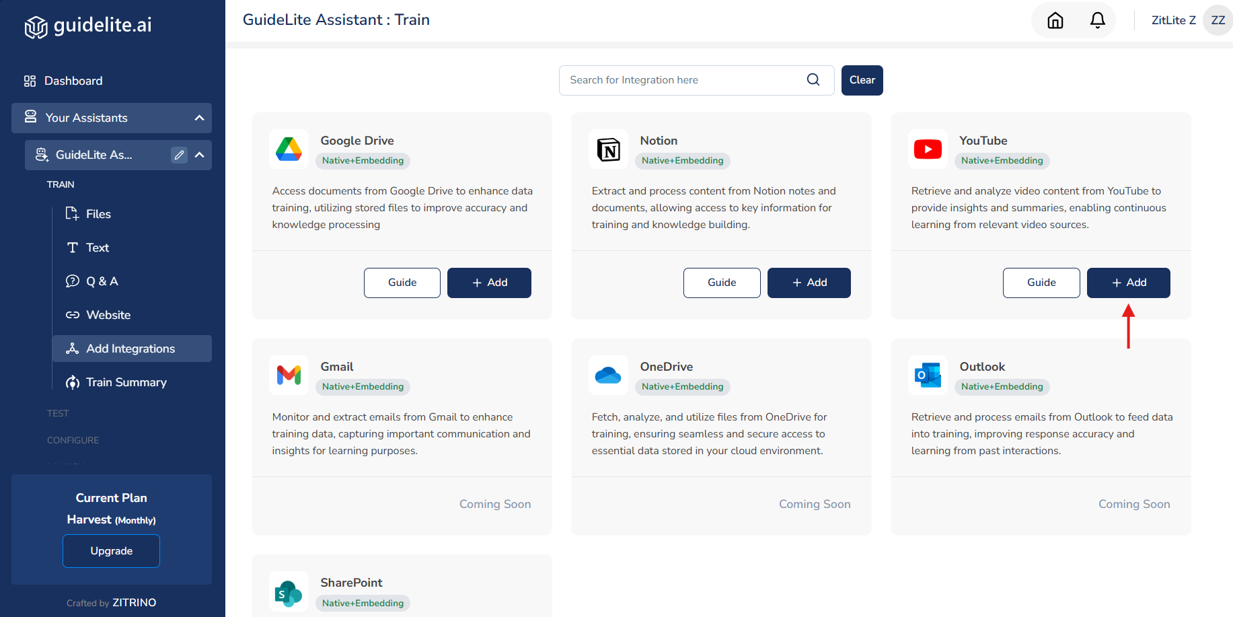Click Native+Embedding tag on Notion card
The width and height of the screenshot is (1233, 617).
(x=682, y=161)
